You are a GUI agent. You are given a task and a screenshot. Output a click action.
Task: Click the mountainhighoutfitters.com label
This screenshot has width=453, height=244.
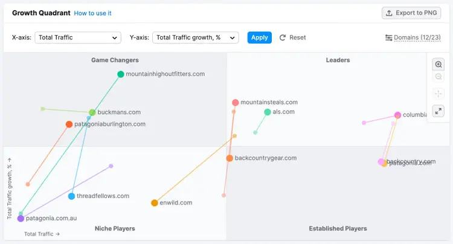(165, 74)
